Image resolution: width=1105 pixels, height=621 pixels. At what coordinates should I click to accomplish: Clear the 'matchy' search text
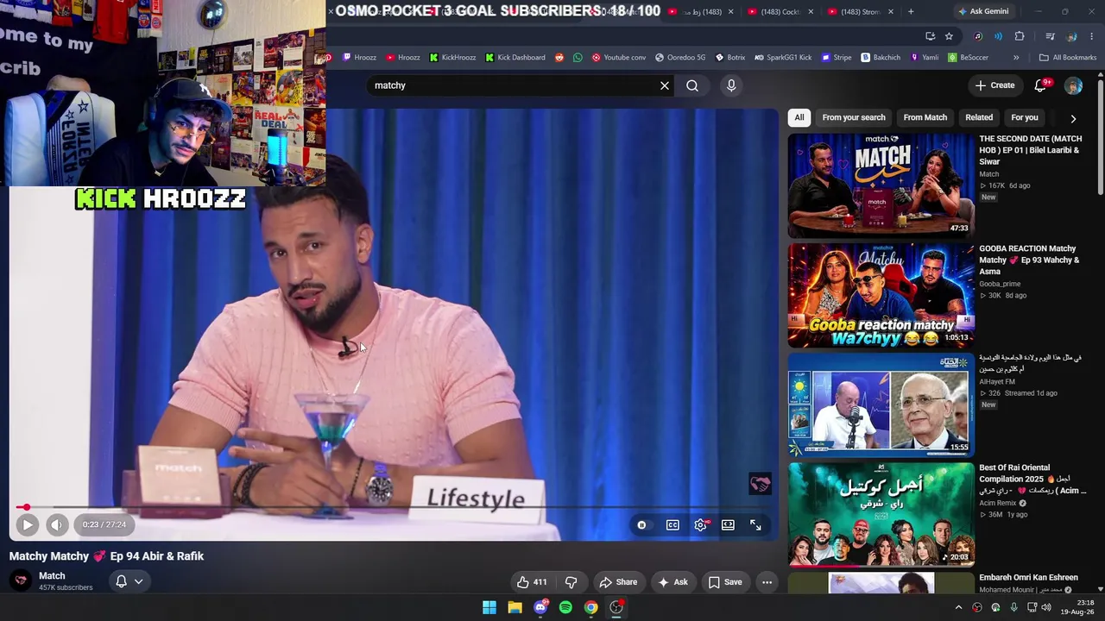point(665,85)
